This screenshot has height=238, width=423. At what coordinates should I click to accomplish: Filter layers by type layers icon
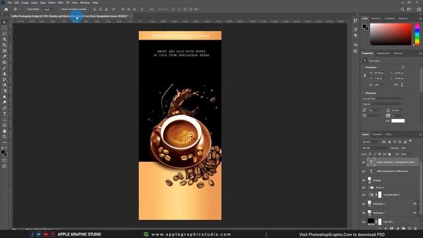point(395,141)
